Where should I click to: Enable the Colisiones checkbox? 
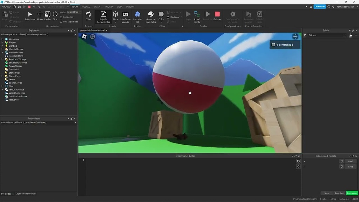(61, 17)
